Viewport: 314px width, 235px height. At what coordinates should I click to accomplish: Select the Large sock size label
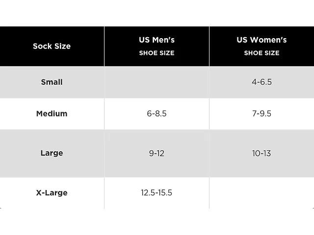[x=52, y=153]
